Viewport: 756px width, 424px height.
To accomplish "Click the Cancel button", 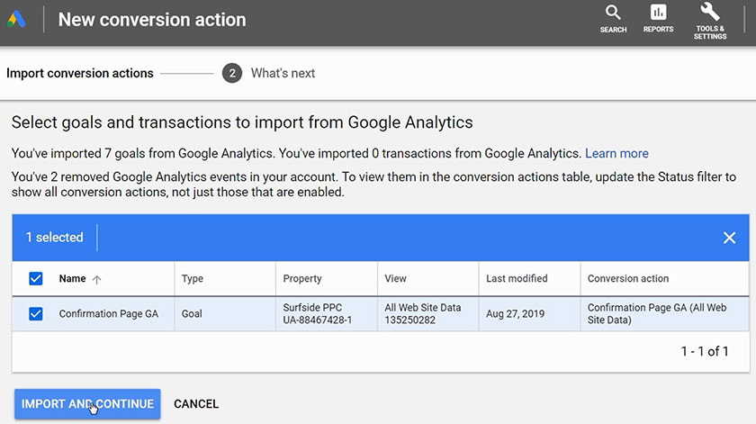I will [x=196, y=404].
